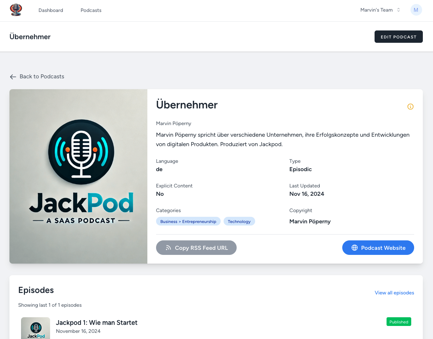The image size is (433, 339).
Task: Open the Podcast Website
Action: 378,248
